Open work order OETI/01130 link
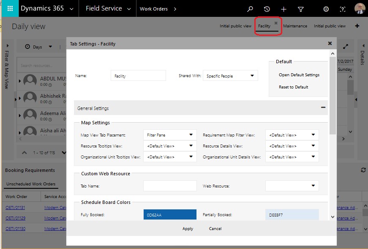 (16, 229)
